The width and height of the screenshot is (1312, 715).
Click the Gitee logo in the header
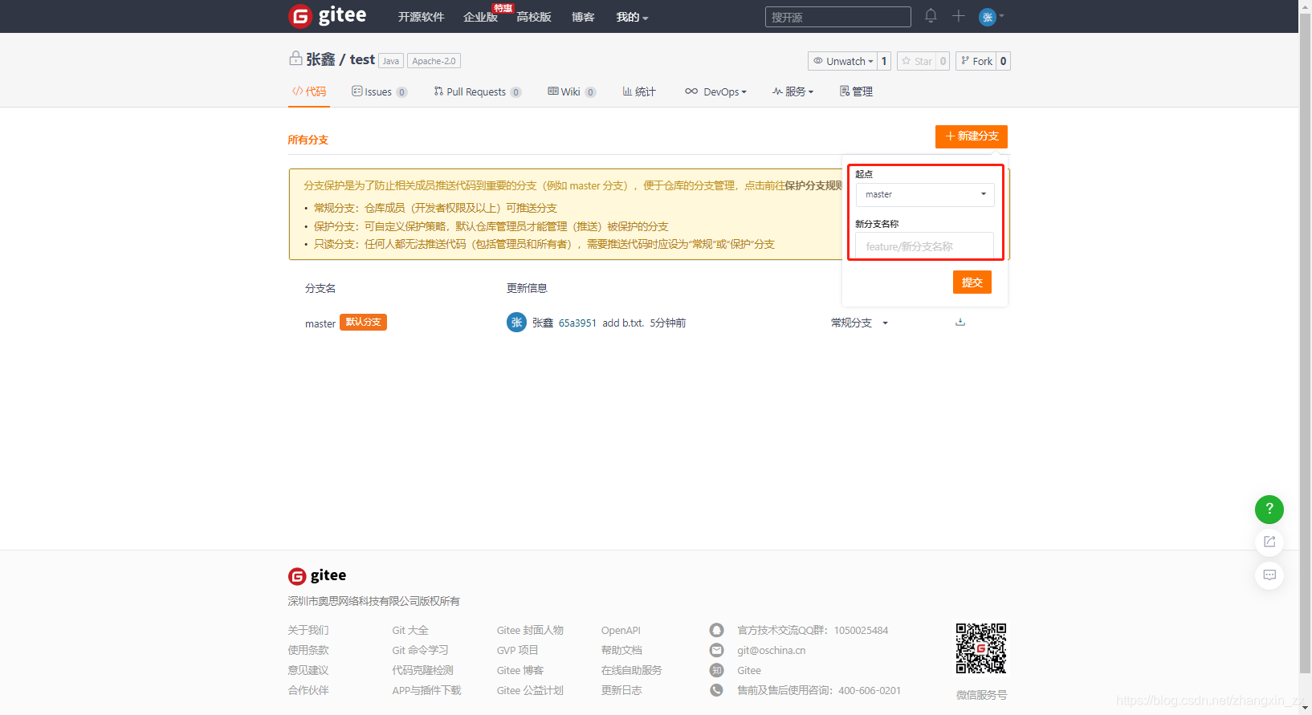327,16
